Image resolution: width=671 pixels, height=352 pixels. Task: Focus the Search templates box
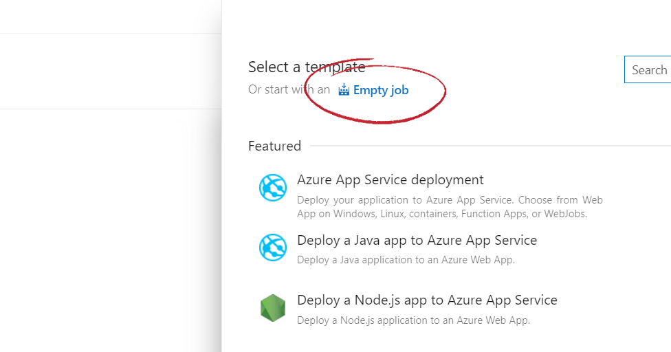(650, 70)
